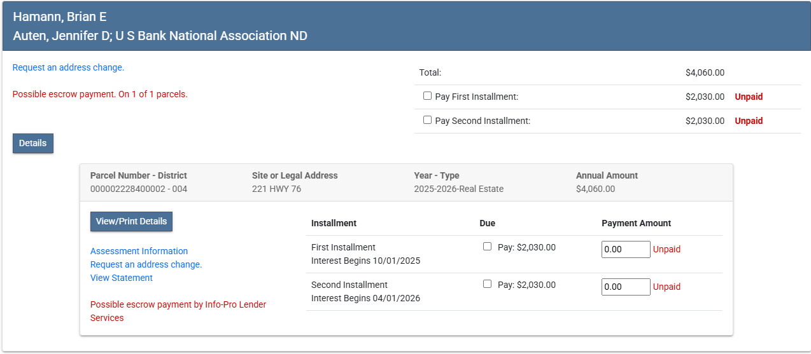Open the View Statement link
Screen dimensions: 811x354
point(121,278)
